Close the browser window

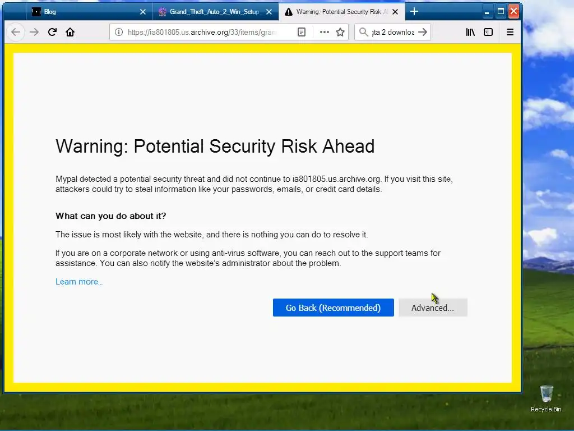pyautogui.click(x=513, y=11)
